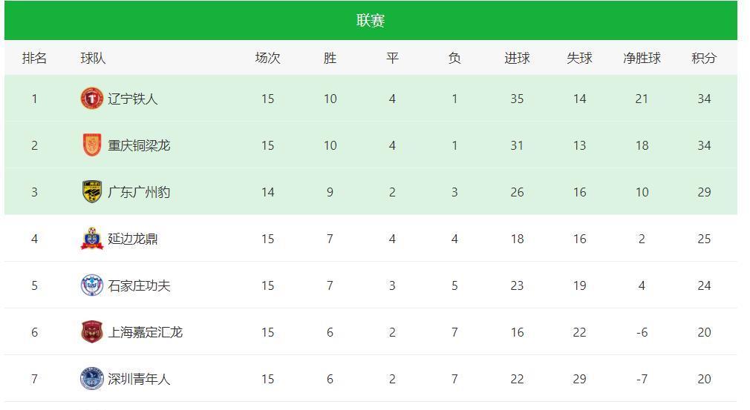Open the 重庆铜梁龙 team name link
This screenshot has height=410, width=750.
pyautogui.click(x=139, y=145)
